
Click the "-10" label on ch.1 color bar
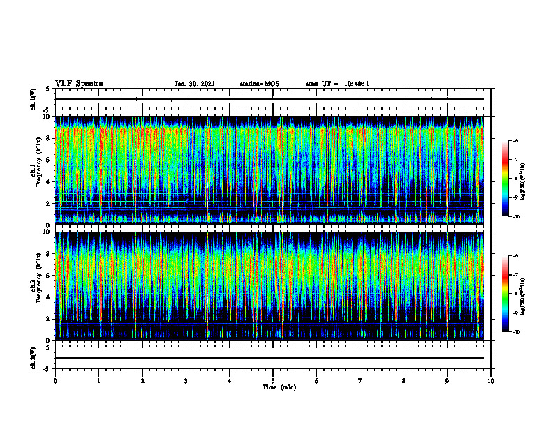click(x=516, y=217)
